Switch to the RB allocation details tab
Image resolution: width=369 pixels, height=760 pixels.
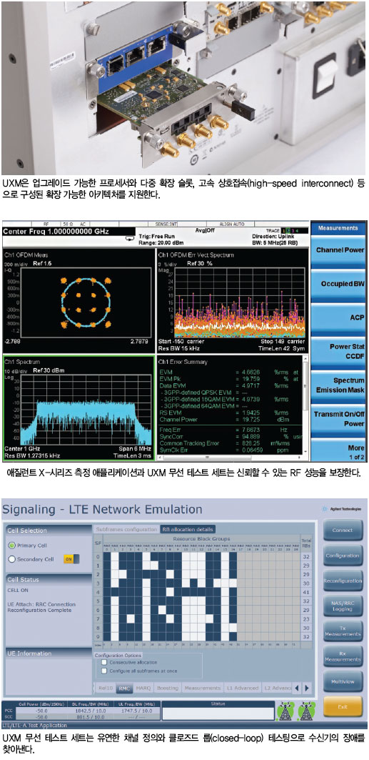click(188, 529)
